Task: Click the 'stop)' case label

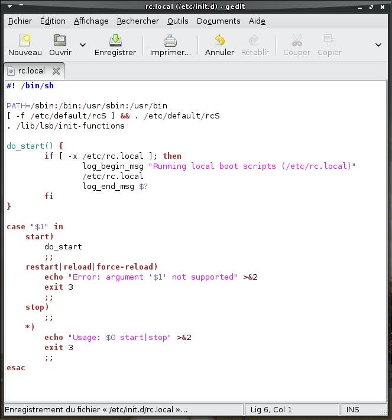Action: coord(37,307)
